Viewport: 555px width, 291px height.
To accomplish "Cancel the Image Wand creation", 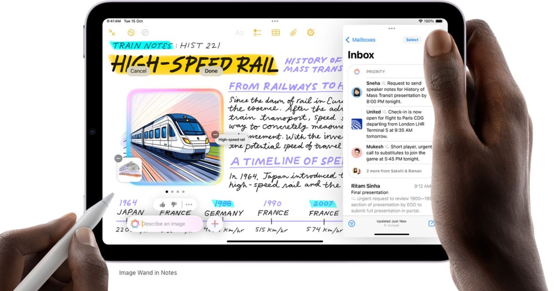I will 138,71.
